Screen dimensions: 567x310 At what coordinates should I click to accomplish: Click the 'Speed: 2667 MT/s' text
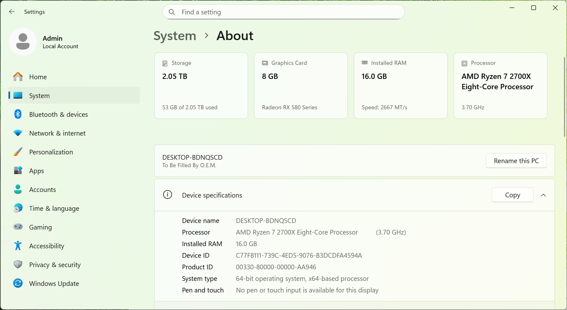[x=384, y=107]
